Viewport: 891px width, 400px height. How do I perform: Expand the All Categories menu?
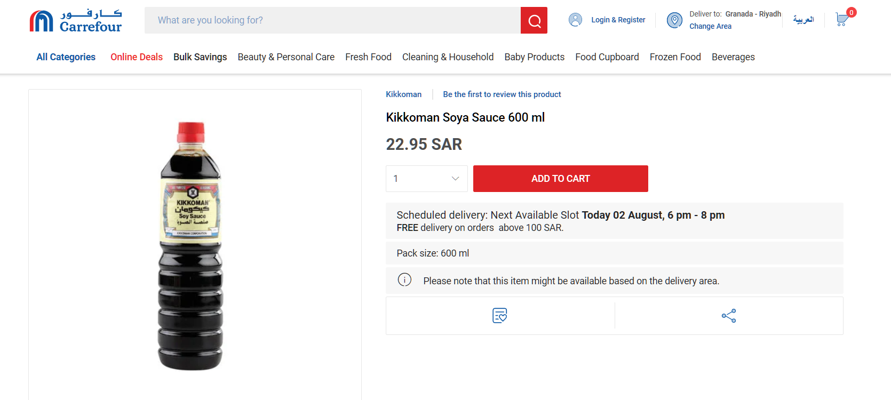[x=66, y=57]
